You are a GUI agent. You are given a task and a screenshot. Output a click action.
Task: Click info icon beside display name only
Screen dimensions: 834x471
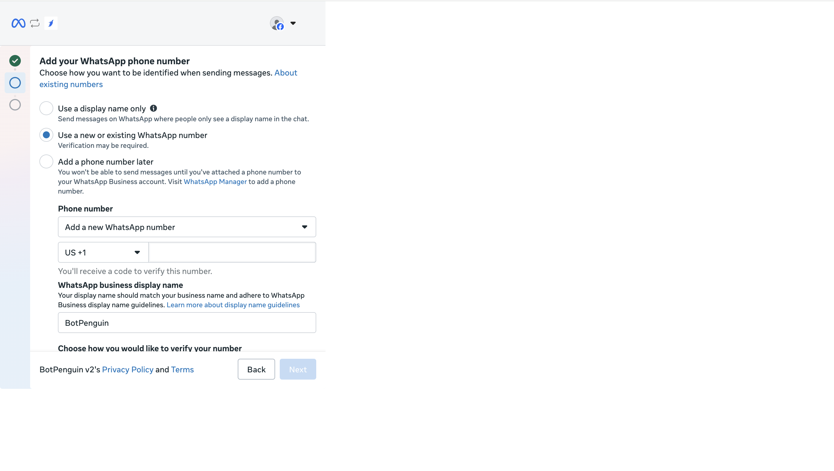[153, 108]
